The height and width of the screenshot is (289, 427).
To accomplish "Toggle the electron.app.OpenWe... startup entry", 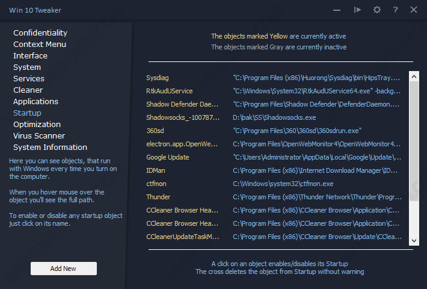I will 182,144.
